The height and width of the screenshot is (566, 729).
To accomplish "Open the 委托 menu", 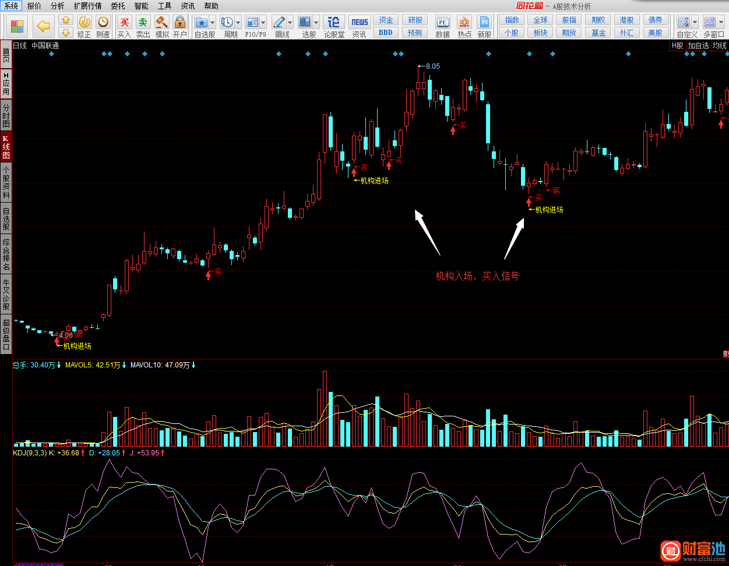I will coord(118,6).
